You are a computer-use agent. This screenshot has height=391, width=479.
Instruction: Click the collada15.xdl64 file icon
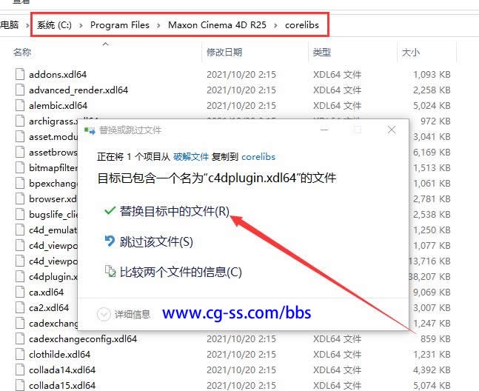point(20,385)
